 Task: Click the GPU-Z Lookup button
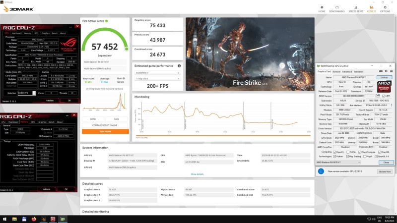pos(384,77)
